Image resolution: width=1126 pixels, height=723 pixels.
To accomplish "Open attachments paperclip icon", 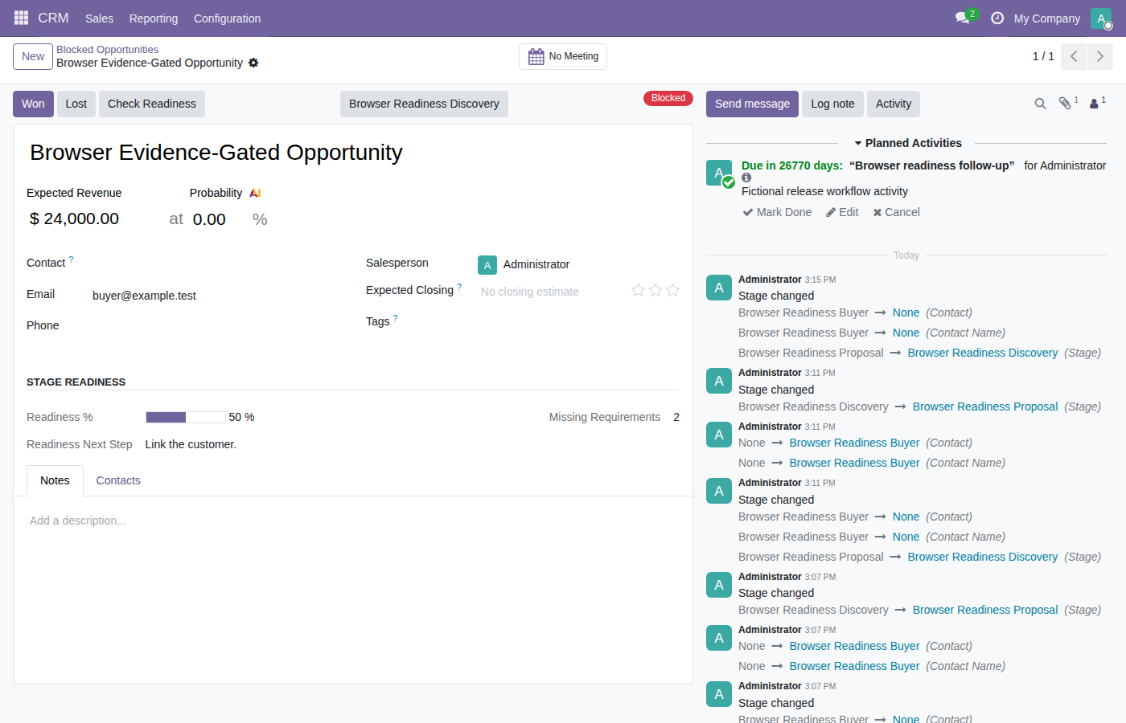I will click(x=1066, y=103).
